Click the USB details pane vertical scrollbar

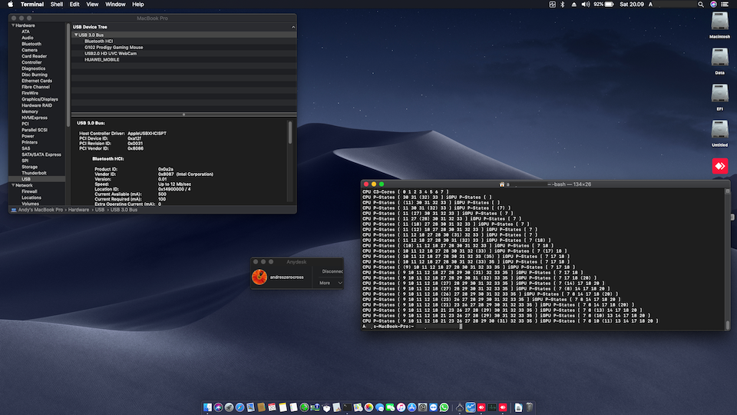coord(289,133)
